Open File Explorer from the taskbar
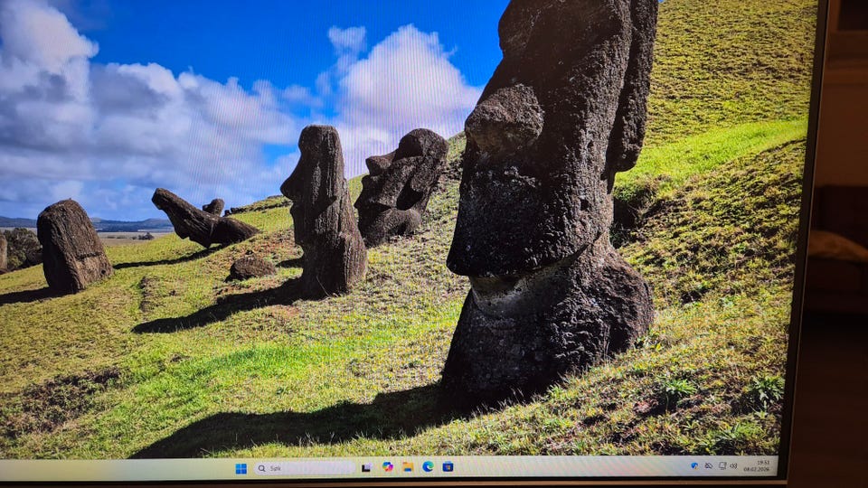The height and width of the screenshot is (488, 868). click(x=408, y=467)
